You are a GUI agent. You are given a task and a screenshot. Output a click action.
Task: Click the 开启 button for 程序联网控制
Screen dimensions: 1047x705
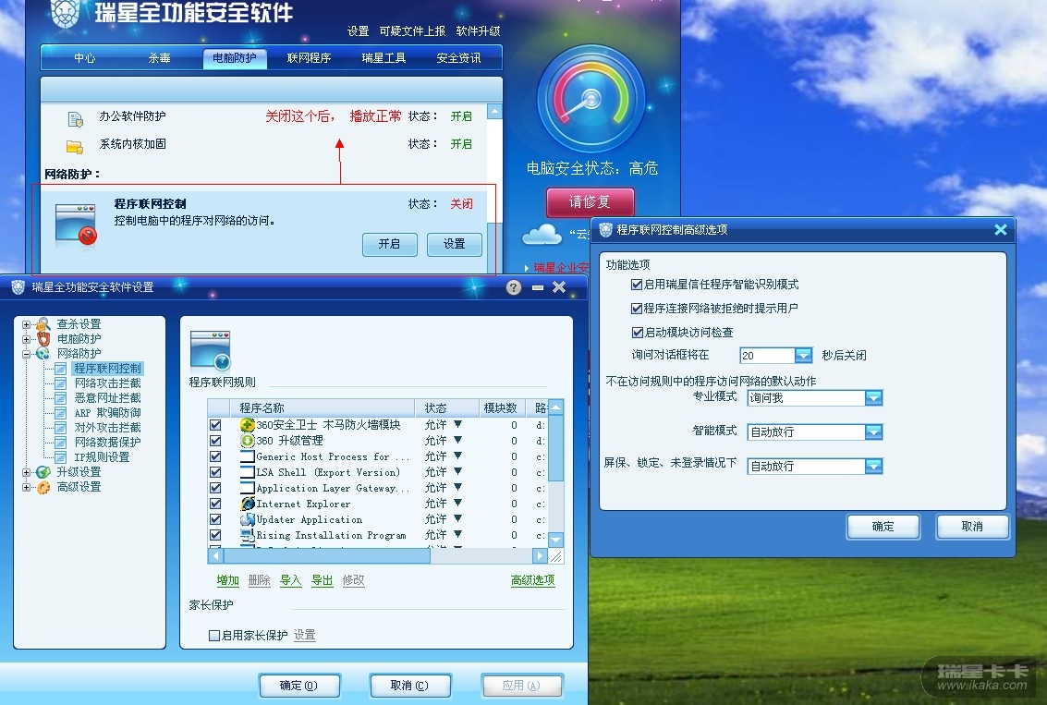click(389, 244)
